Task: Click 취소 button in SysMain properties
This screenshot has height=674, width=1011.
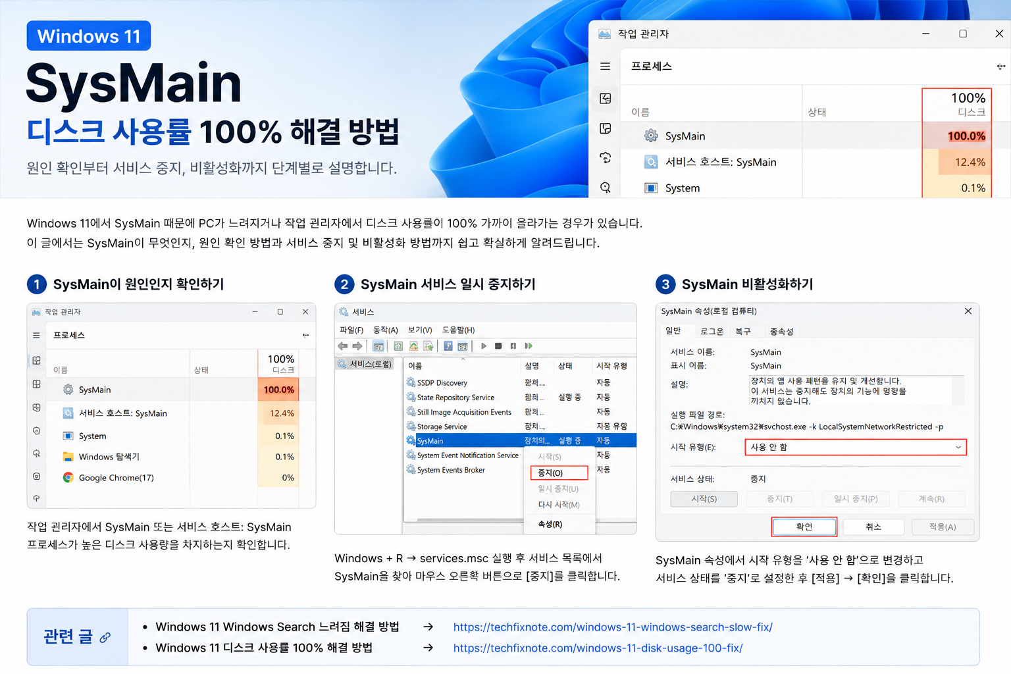Action: click(873, 527)
